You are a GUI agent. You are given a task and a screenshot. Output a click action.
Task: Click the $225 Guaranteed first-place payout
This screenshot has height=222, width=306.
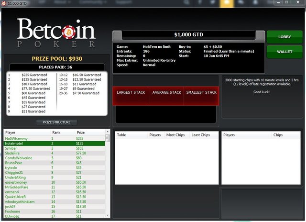pyautogui.click(x=34, y=75)
